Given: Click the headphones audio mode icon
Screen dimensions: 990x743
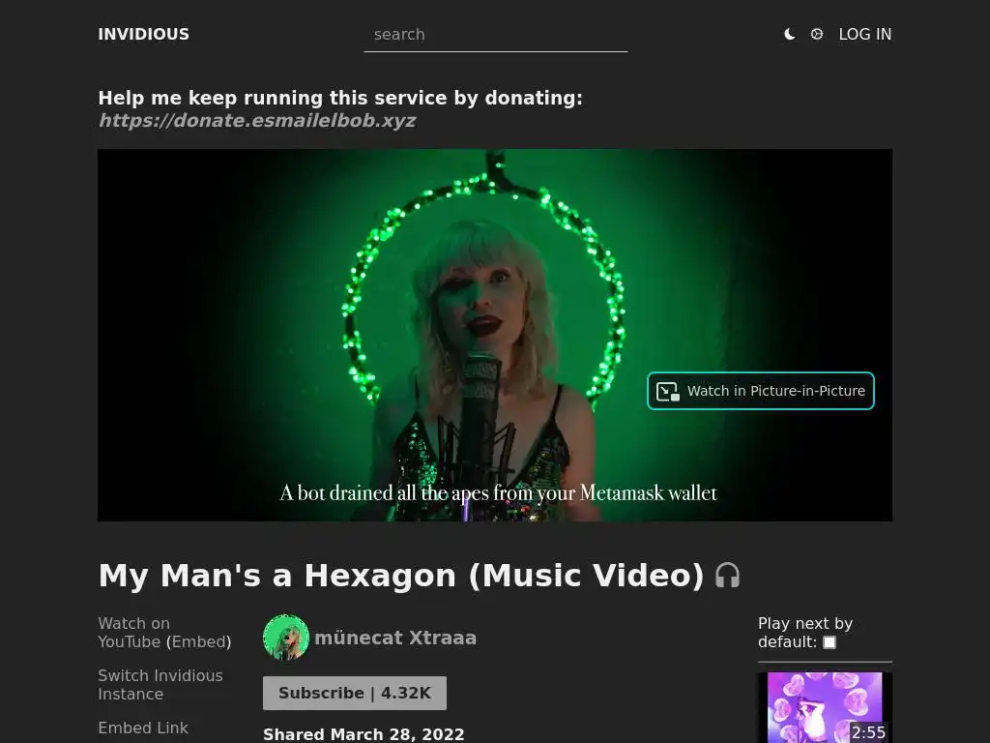Looking at the screenshot, I should coord(727,576).
